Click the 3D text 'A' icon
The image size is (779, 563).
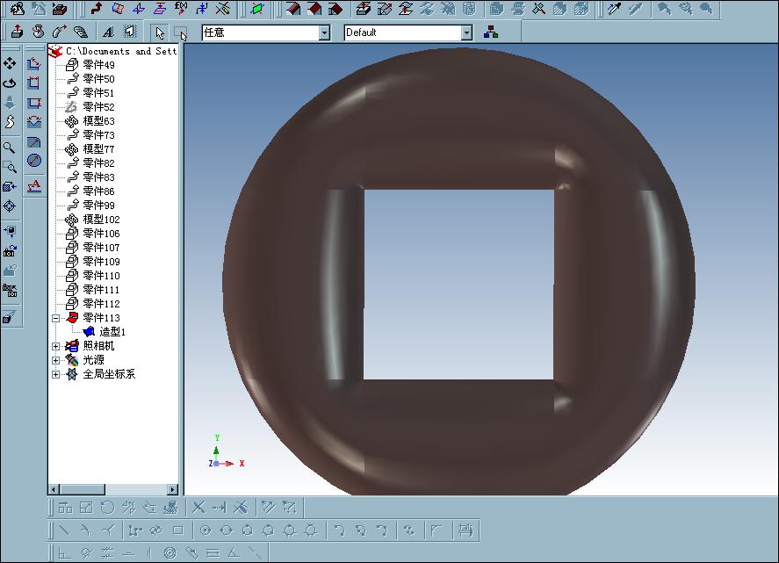(108, 32)
